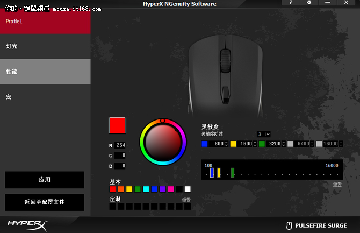Open the 灯光 lighting tab
The image size is (360, 233).
coord(45,46)
